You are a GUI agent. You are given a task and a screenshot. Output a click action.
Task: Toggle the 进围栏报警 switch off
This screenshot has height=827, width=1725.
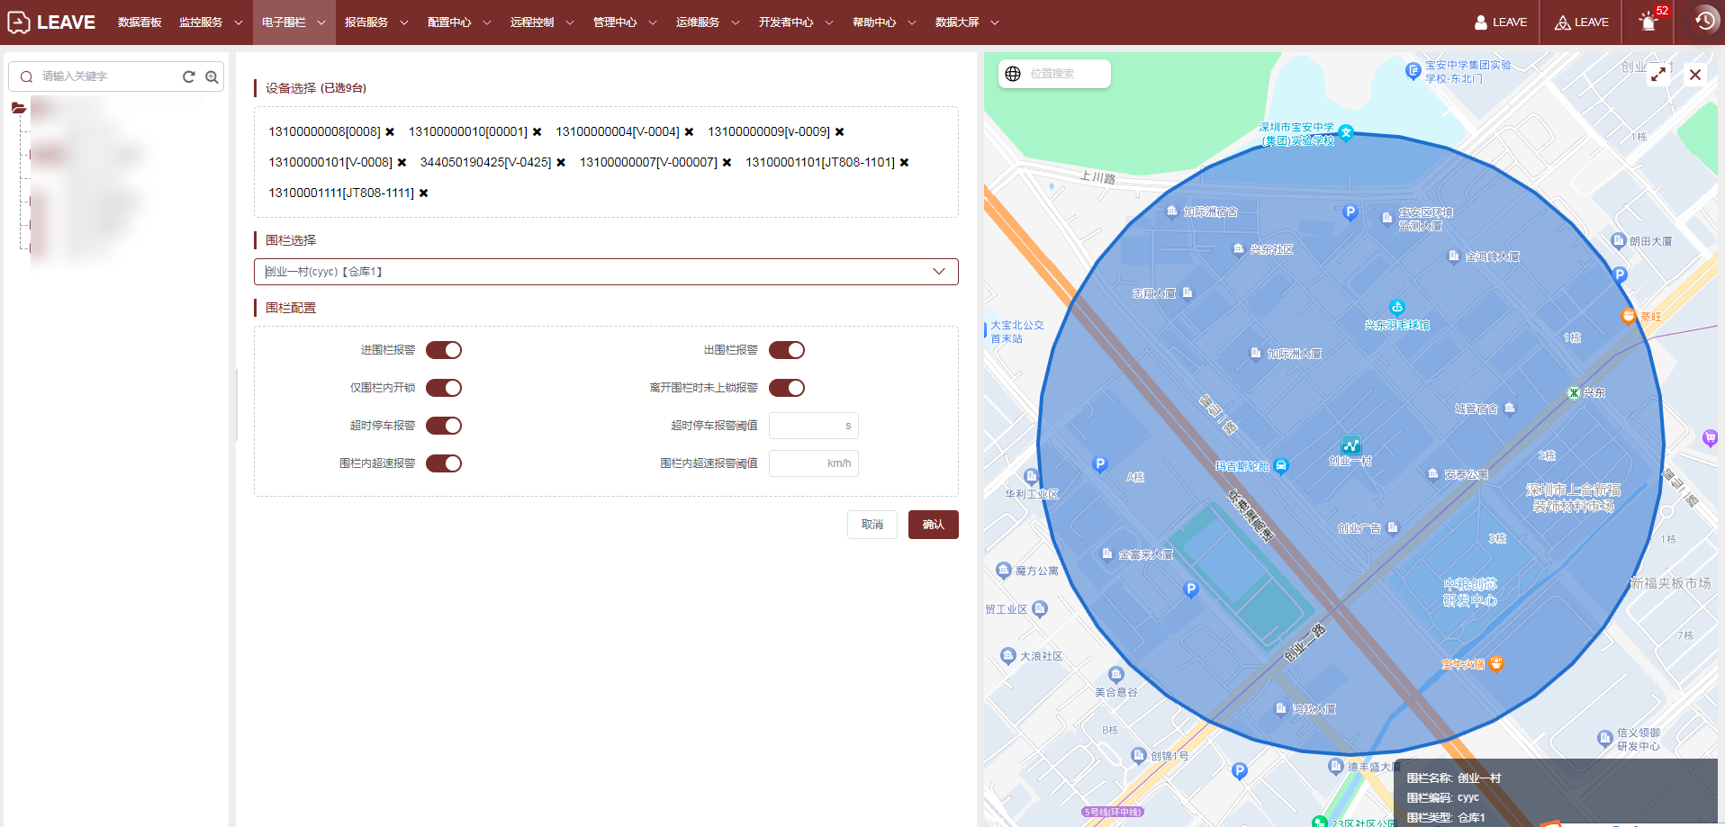click(x=444, y=350)
